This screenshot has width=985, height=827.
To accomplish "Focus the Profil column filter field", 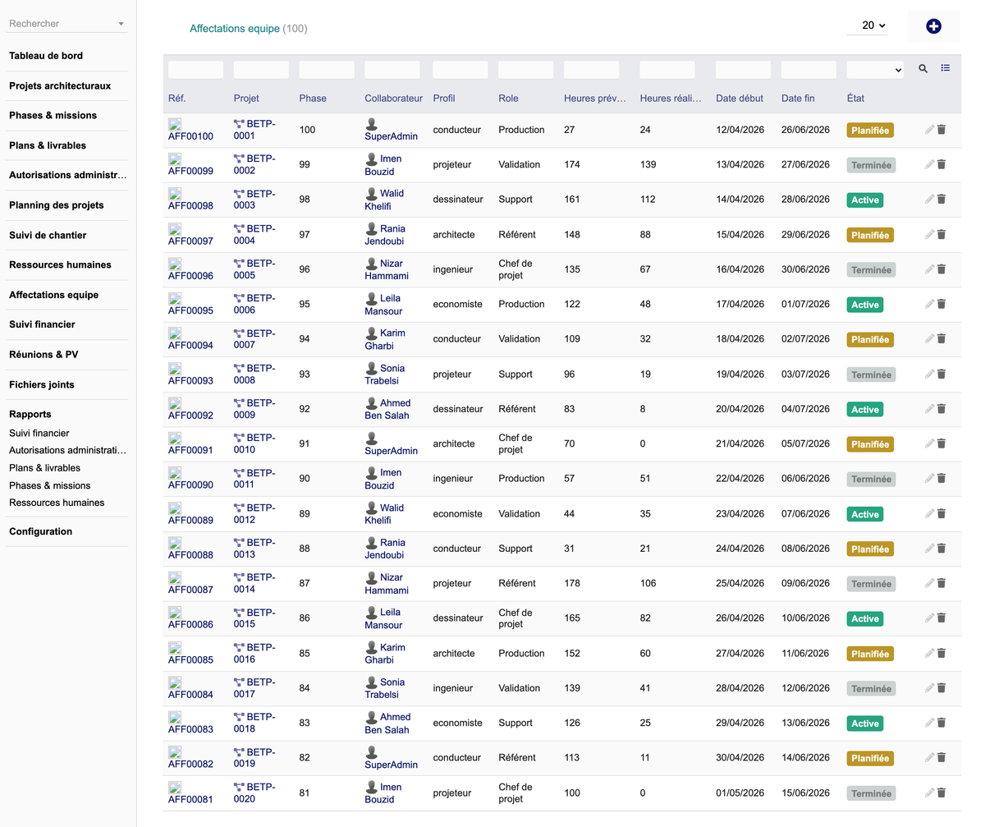I will pyautogui.click(x=460, y=70).
